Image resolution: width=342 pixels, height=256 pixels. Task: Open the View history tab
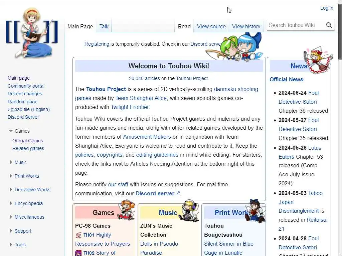pos(246,26)
